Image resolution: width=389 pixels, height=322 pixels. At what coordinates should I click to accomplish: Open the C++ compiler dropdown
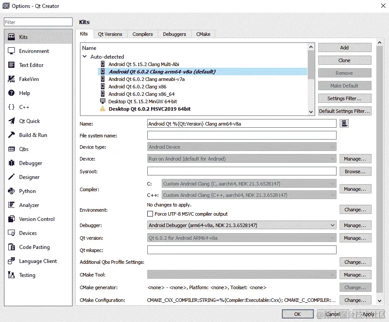[249, 195]
